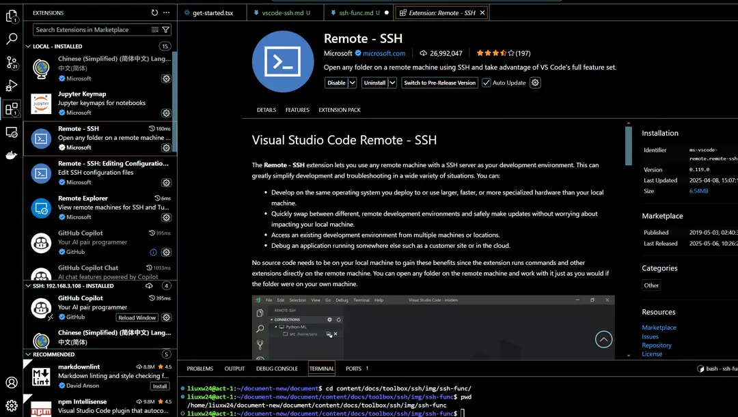Select the bash terminal instance

pos(717,369)
